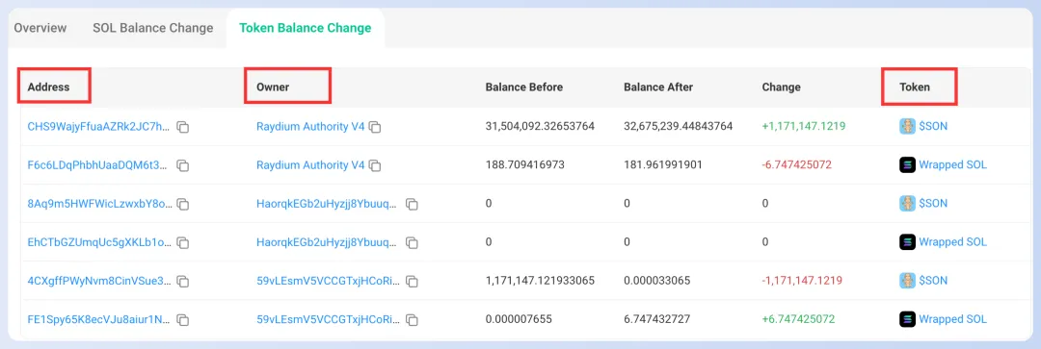Open the CHS9WajyFfuaAZRk2JC7h address link
This screenshot has height=349, width=1041.
99,127
